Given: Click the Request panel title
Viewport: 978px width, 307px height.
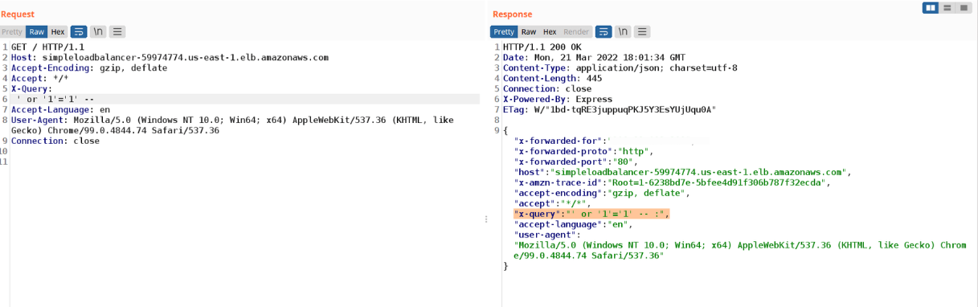Looking at the screenshot, I should click(x=18, y=14).
